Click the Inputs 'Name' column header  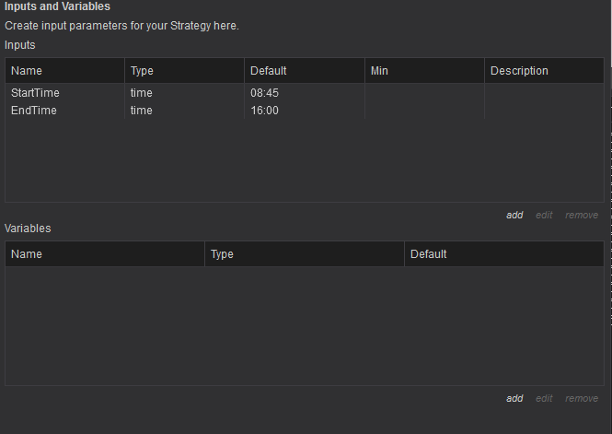(x=27, y=71)
